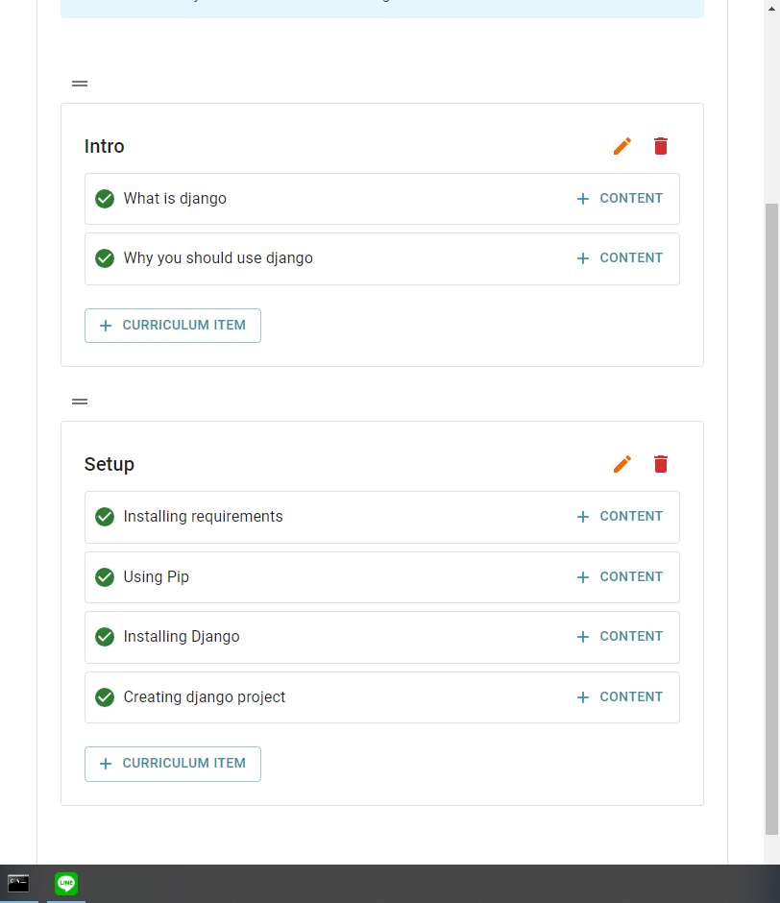Click the green check for Why you should use django
The width and height of the screenshot is (780, 903).
(105, 258)
